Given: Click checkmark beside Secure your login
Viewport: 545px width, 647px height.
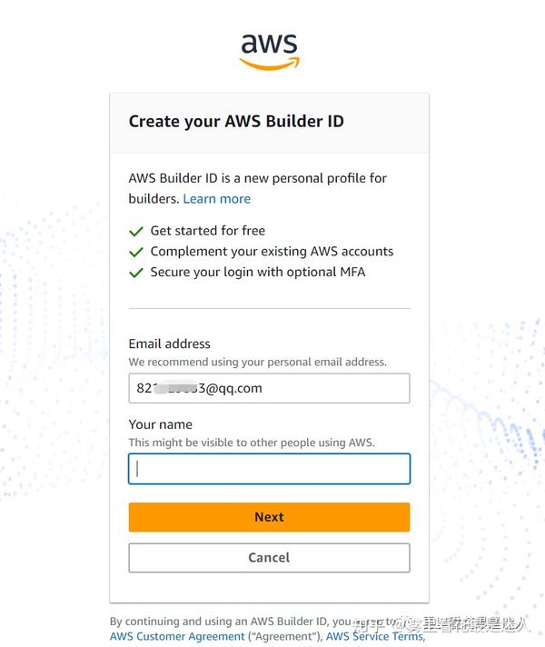Looking at the screenshot, I should point(136,273).
